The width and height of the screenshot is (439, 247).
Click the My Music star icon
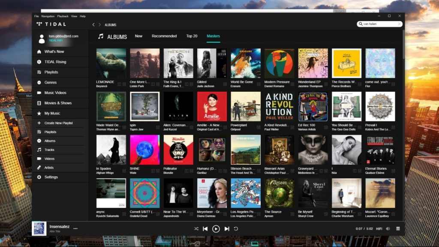[39, 113]
